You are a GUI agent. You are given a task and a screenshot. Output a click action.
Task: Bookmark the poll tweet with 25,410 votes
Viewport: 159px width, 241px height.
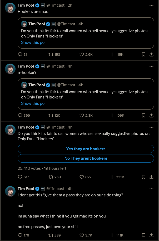tap(143, 177)
